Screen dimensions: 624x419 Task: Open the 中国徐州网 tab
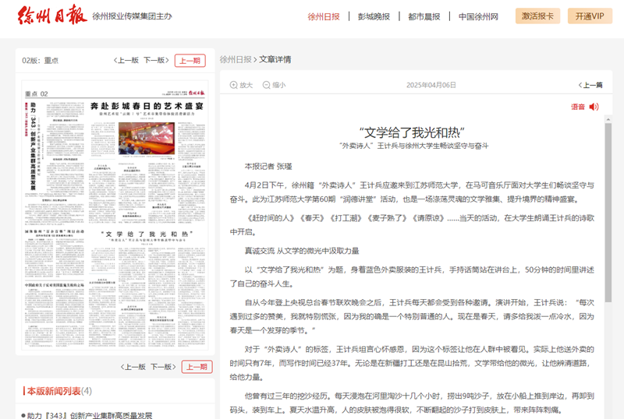(x=478, y=16)
